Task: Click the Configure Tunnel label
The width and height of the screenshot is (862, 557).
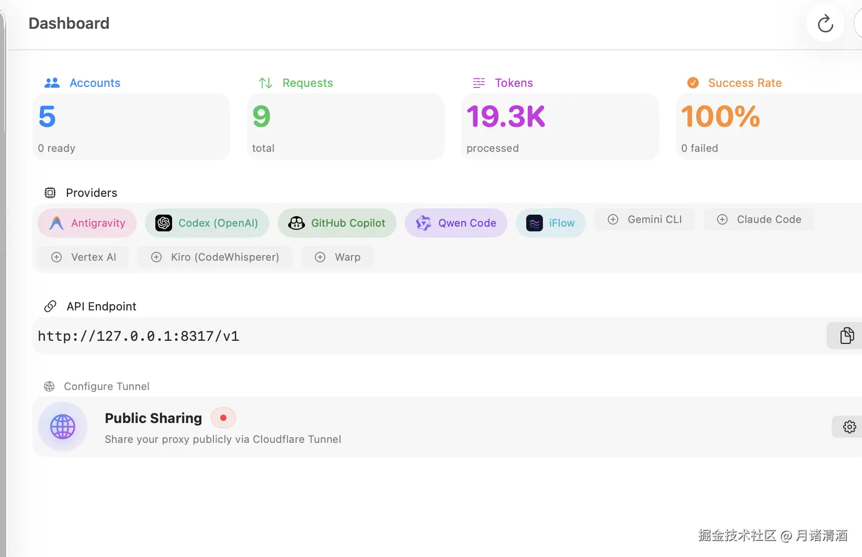Action: pos(107,386)
